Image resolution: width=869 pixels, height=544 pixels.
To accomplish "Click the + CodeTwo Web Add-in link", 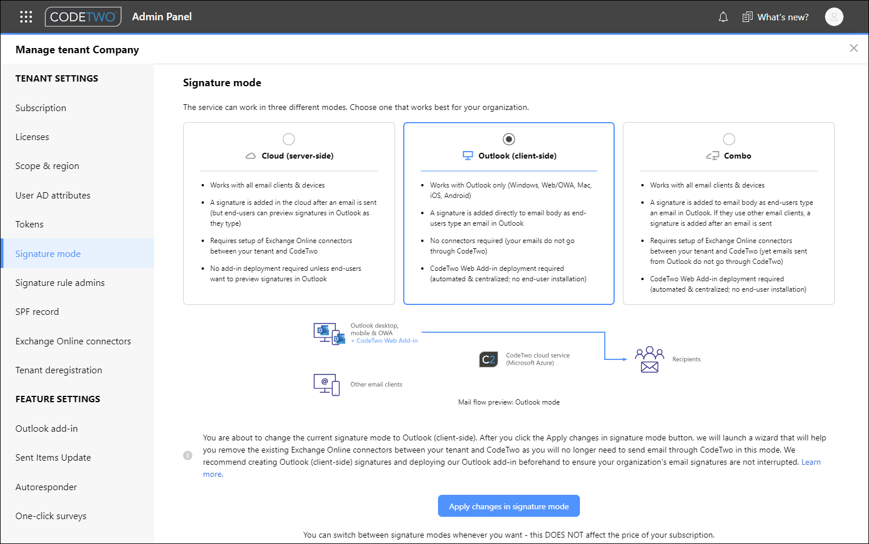I will click(x=384, y=340).
